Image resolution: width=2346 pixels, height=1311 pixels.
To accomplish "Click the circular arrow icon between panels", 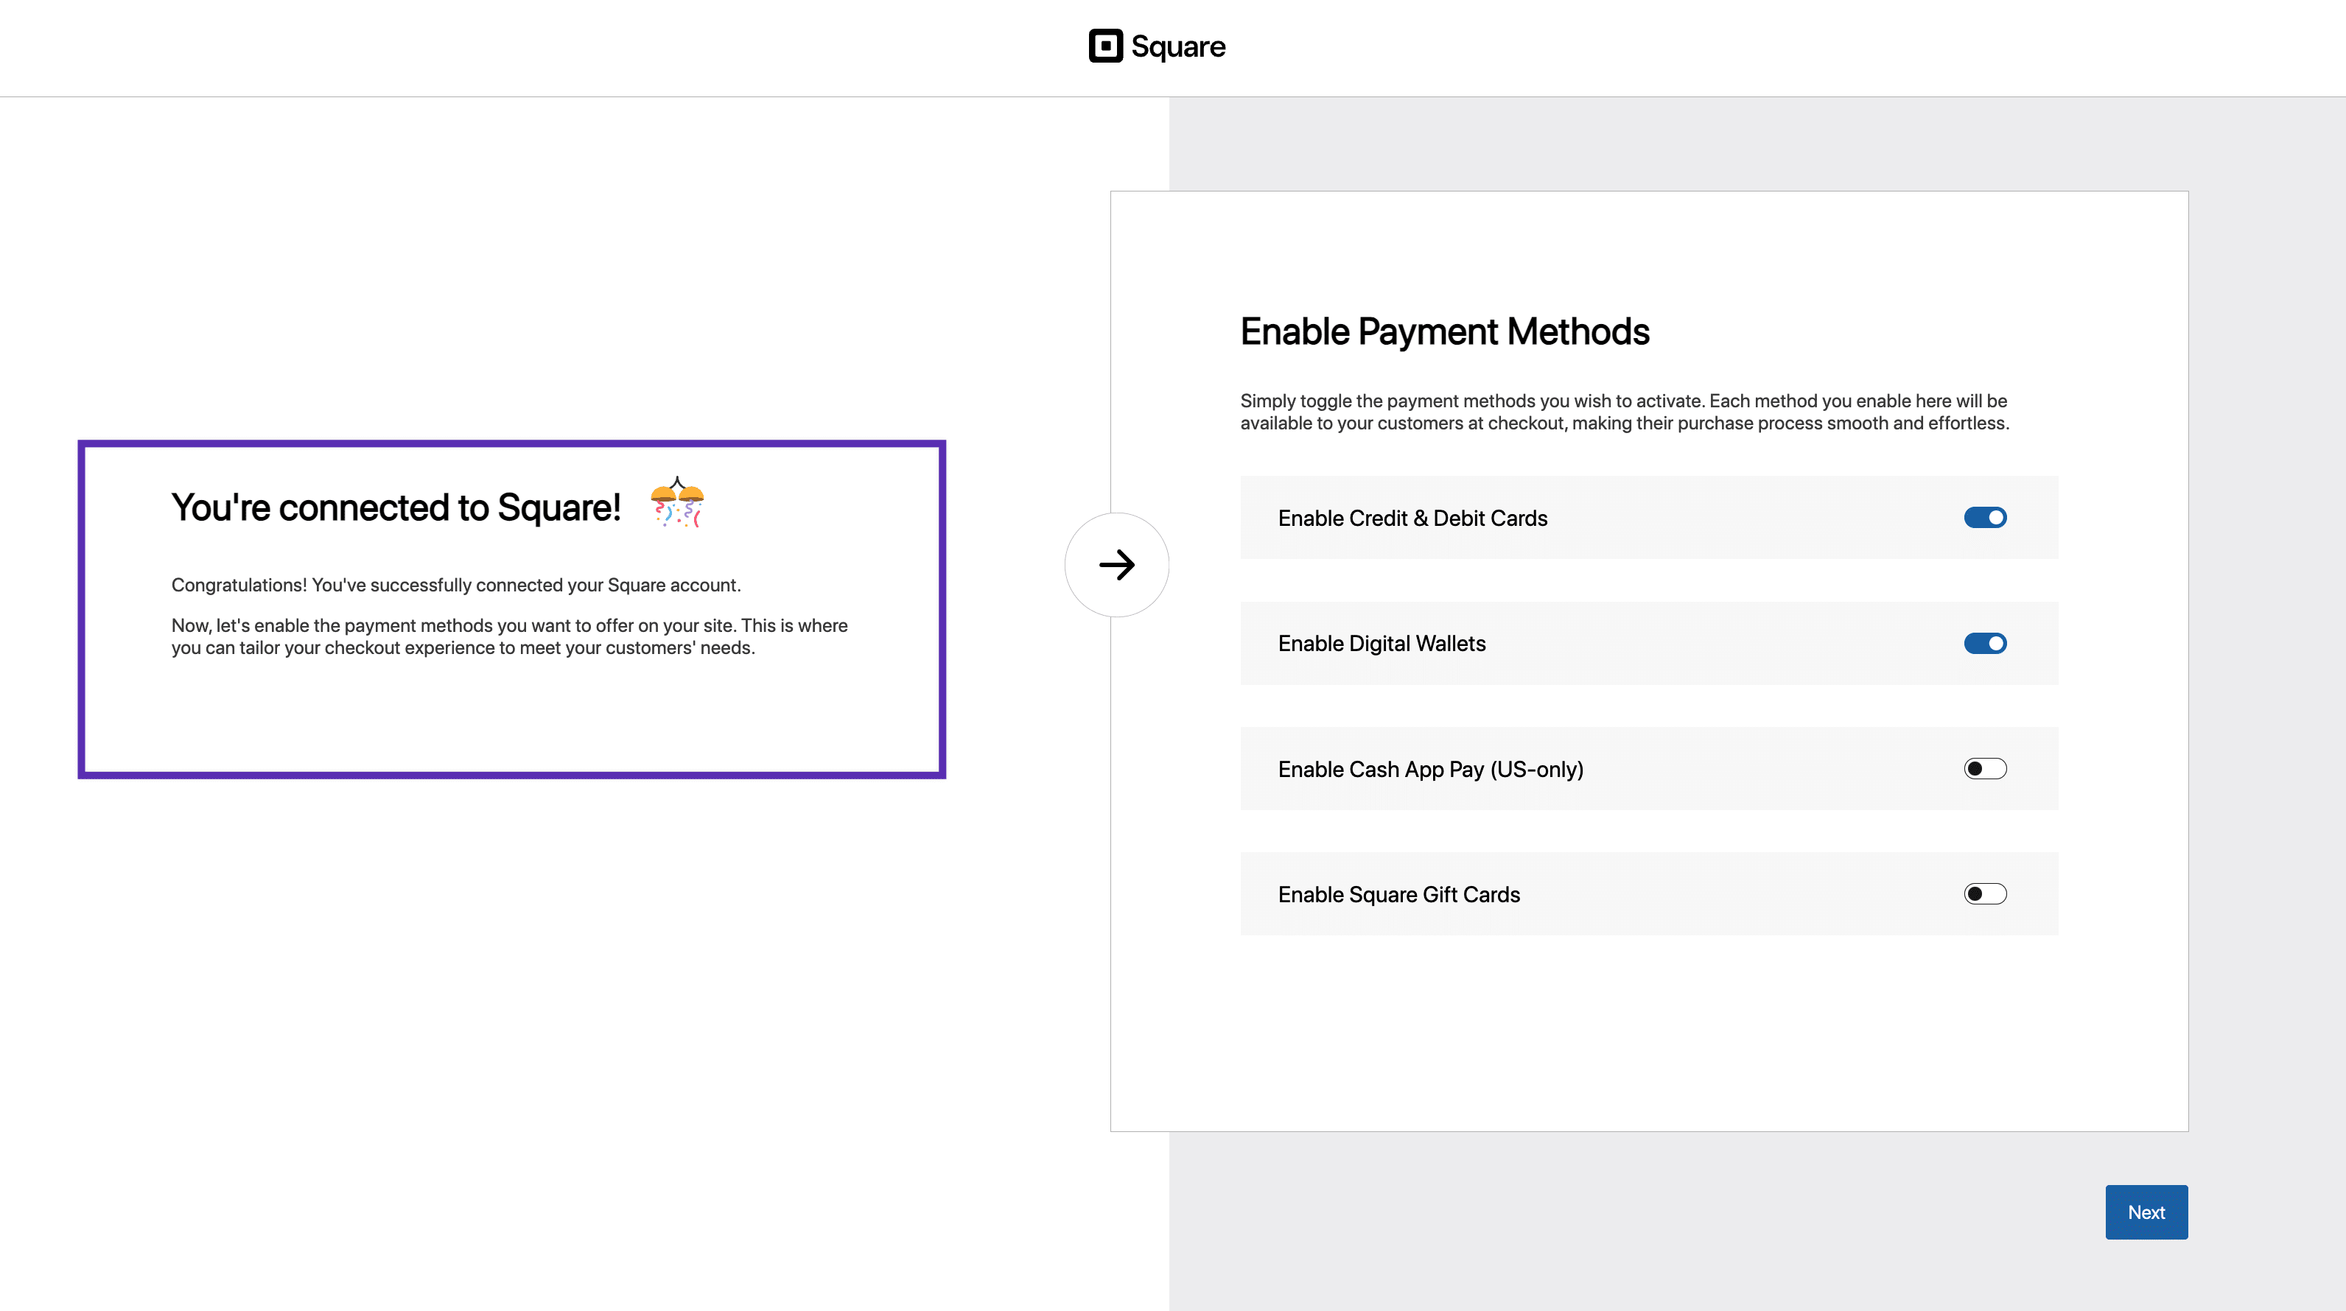I will (x=1118, y=564).
